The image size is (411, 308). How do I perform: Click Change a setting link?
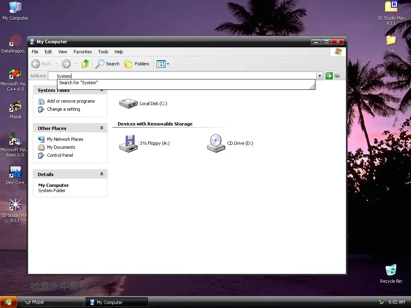coord(63,109)
